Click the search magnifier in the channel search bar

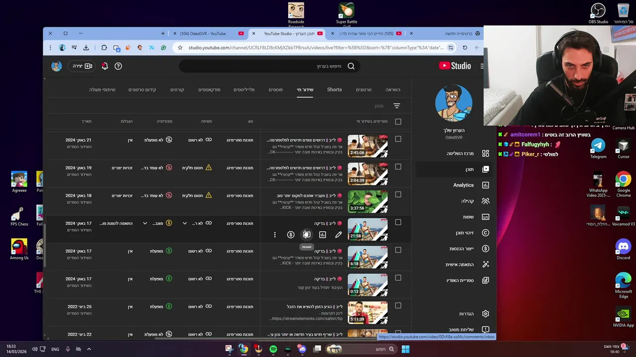(x=351, y=66)
